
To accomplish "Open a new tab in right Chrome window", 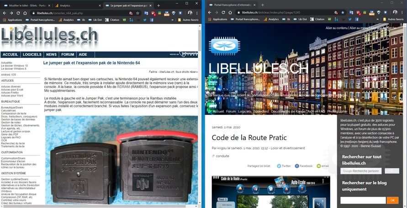I will [x=262, y=5].
